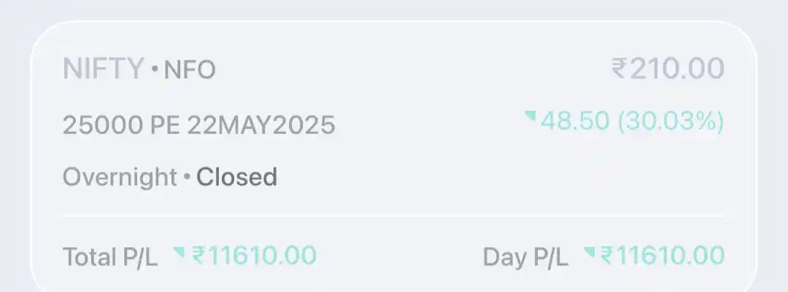The image size is (788, 292).
Task: Click the rupee symbol in Total P/L amount
Action: (199, 255)
